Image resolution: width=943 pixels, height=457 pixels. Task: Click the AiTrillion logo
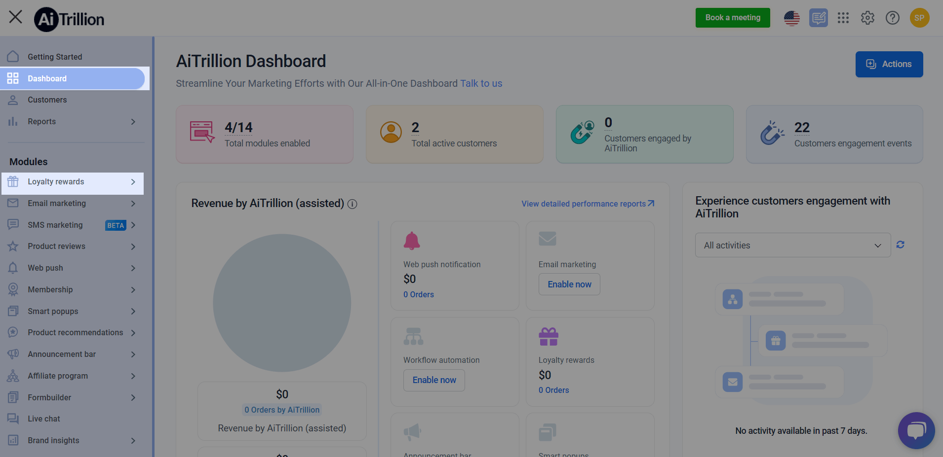[69, 19]
